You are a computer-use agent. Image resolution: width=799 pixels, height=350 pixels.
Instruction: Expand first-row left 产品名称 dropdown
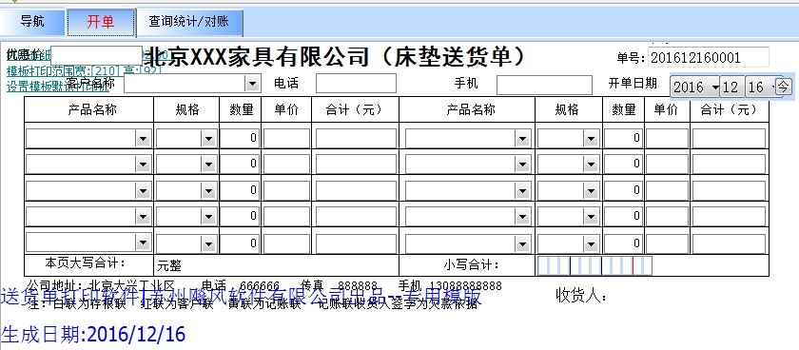(x=143, y=138)
